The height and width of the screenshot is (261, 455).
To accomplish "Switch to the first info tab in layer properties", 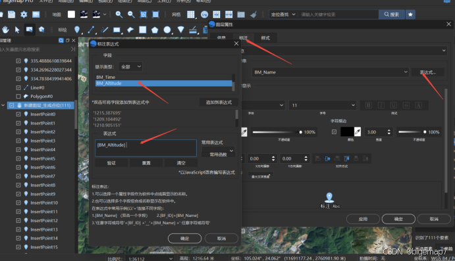I will 221,38.
